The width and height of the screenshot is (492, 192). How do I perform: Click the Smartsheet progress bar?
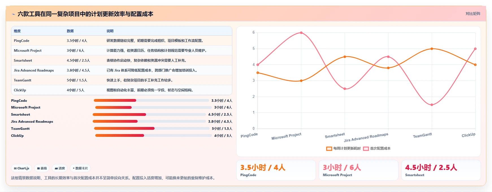(x=149, y=115)
